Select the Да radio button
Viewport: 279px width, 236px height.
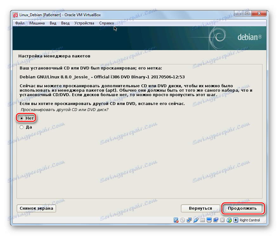click(22, 127)
